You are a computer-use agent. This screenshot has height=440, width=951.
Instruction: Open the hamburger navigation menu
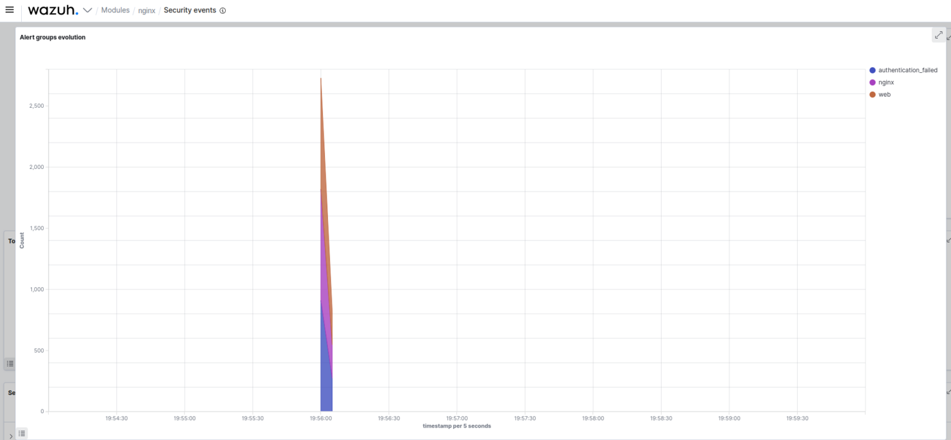point(9,10)
